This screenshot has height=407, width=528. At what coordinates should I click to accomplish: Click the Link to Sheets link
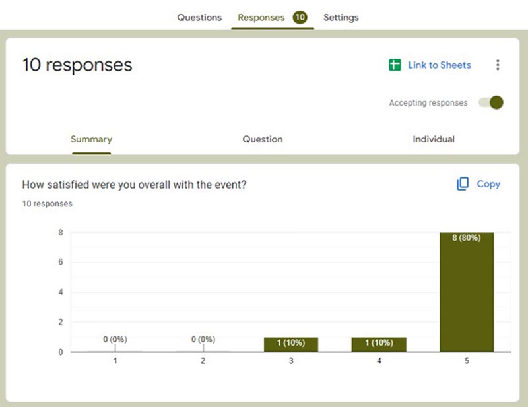pyautogui.click(x=440, y=65)
